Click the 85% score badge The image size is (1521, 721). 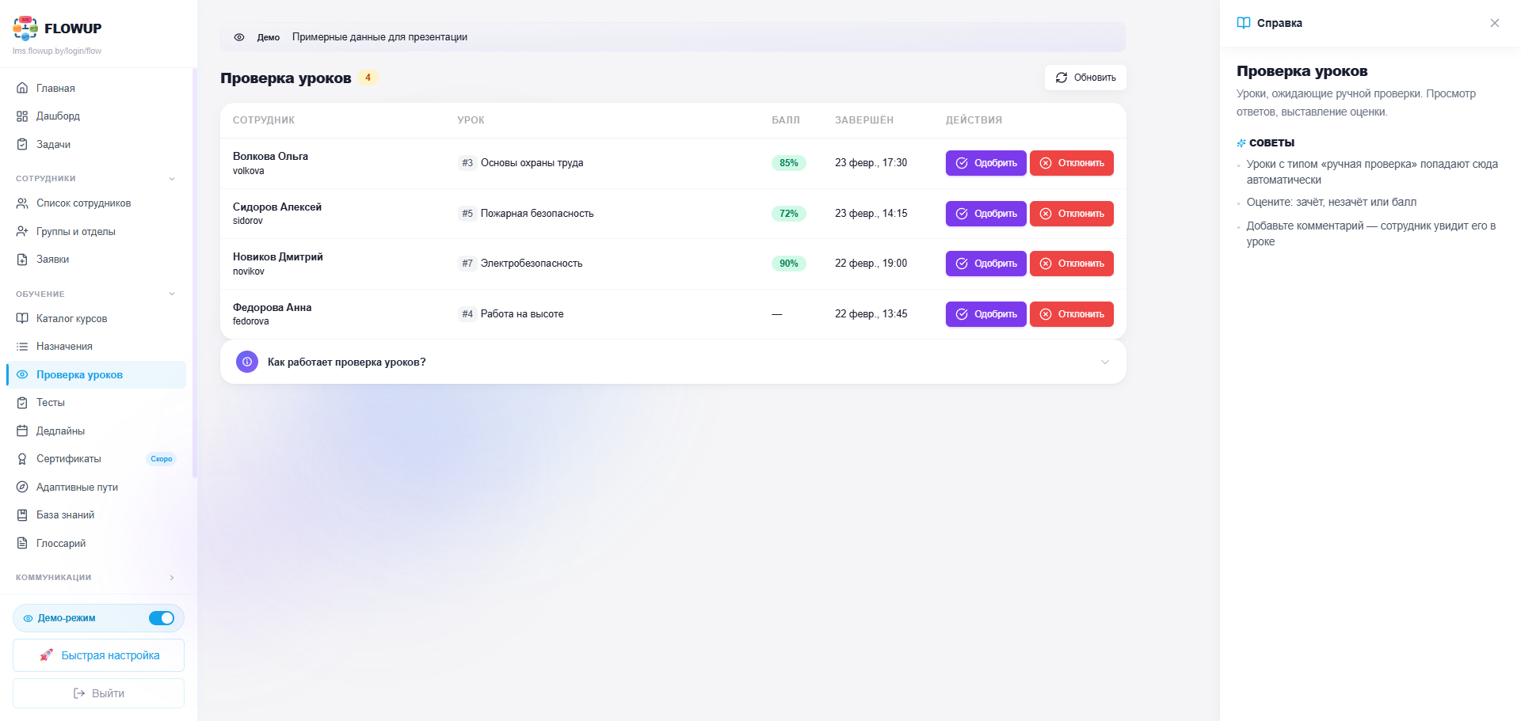[x=788, y=163]
